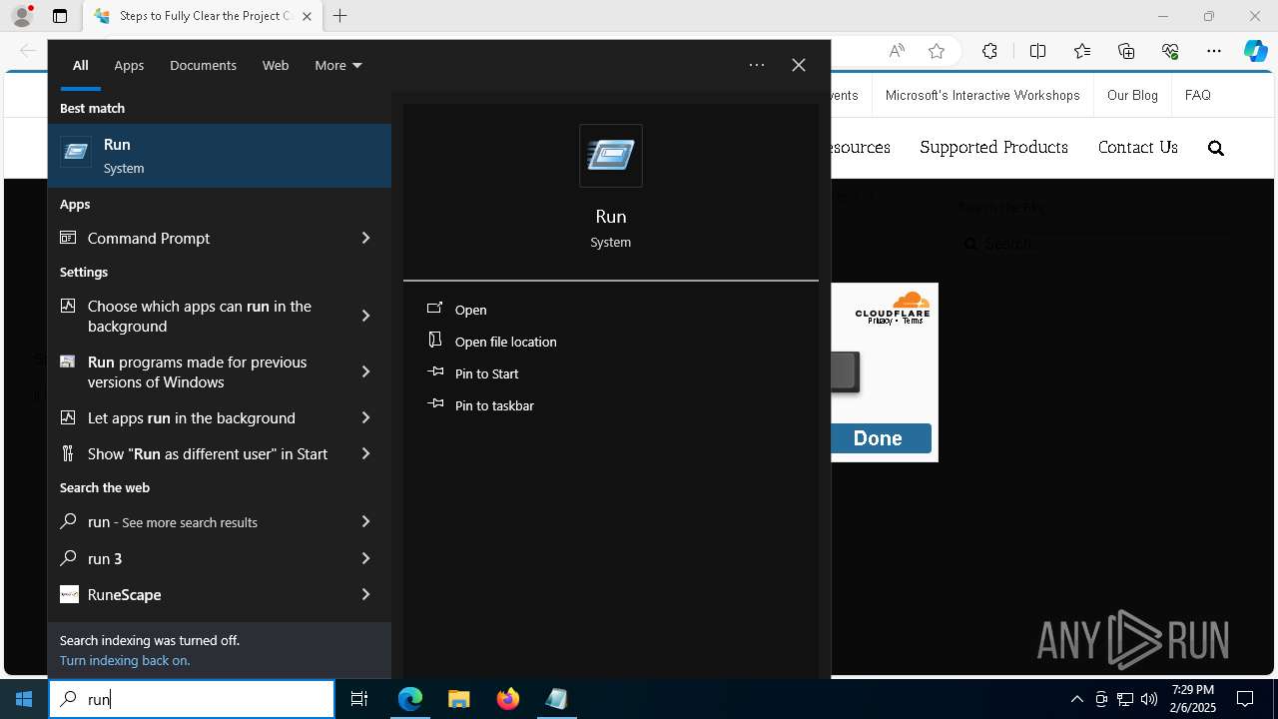Open the Windows Start button
The height and width of the screenshot is (719, 1278).
pyautogui.click(x=24, y=699)
